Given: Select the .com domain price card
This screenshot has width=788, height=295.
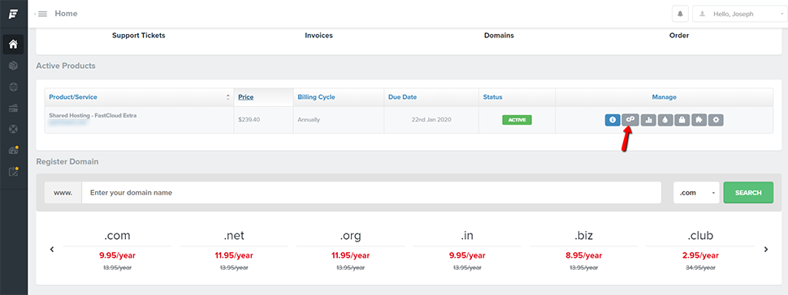Looking at the screenshot, I should (x=117, y=250).
